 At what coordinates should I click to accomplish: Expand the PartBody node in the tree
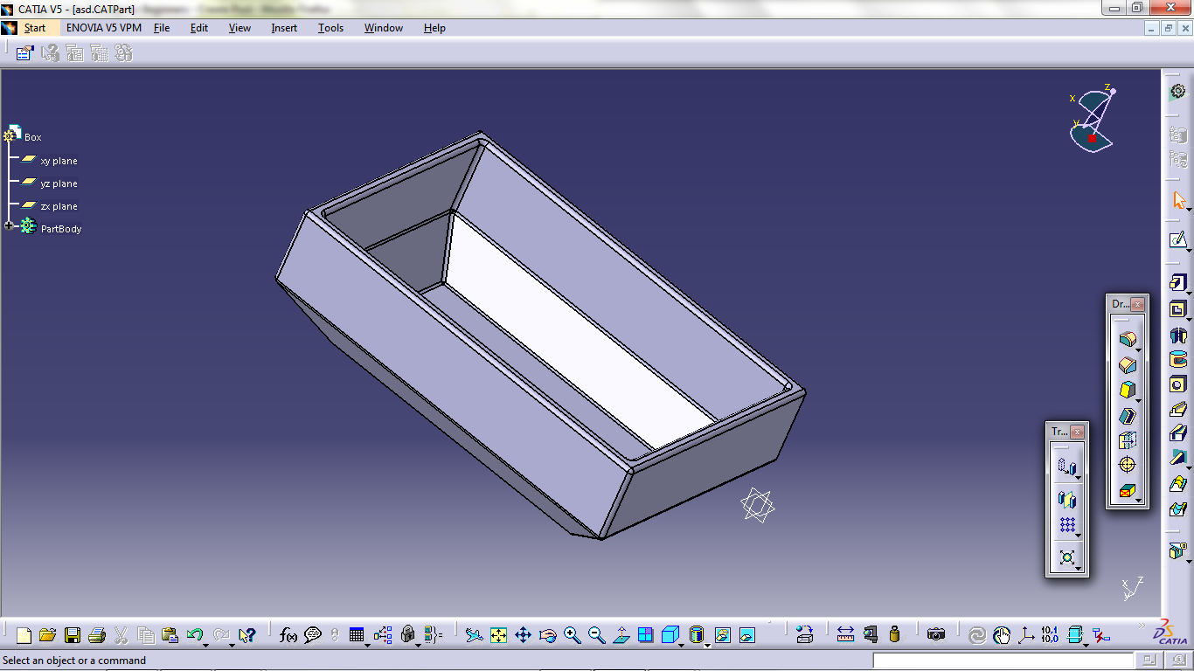[x=8, y=226]
